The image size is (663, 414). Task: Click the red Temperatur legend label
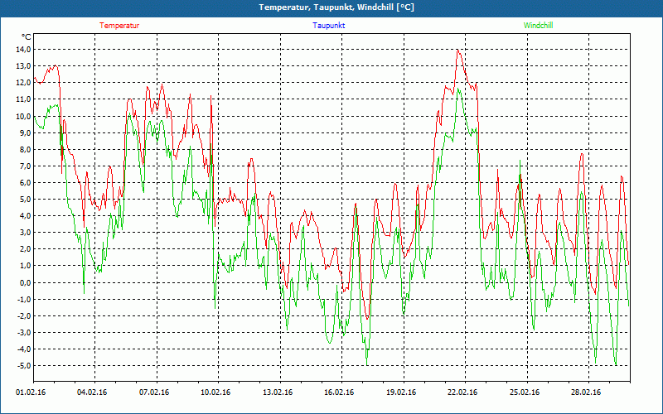(x=119, y=26)
